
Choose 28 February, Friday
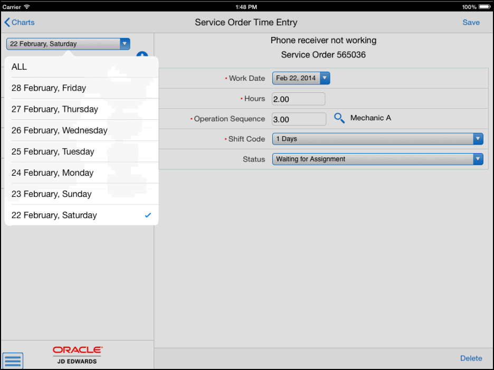click(82, 88)
